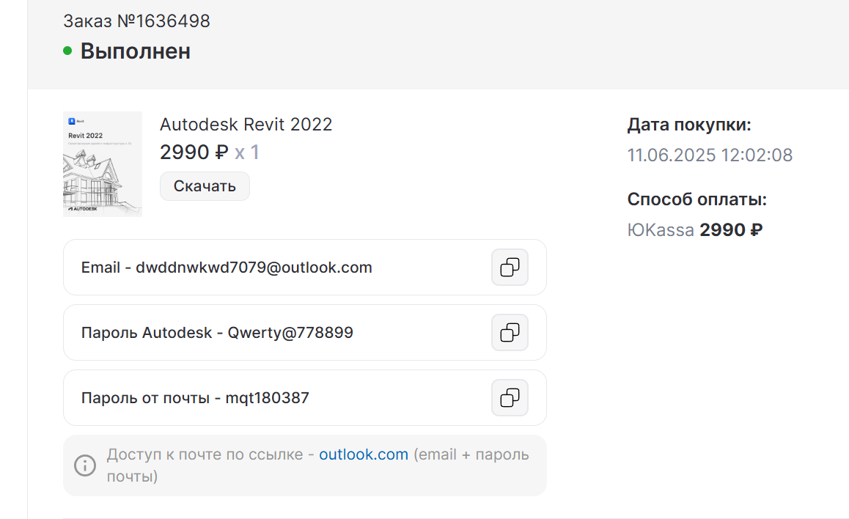Click the Доступ к почте по ссылке note text
849x519 pixels.
tap(318, 465)
